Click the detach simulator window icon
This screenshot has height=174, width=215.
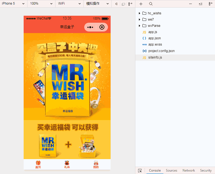click(123, 4)
